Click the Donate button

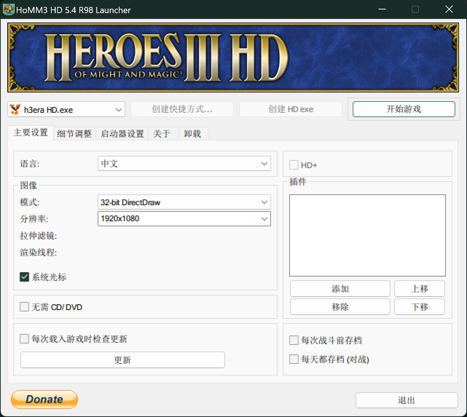point(44,400)
